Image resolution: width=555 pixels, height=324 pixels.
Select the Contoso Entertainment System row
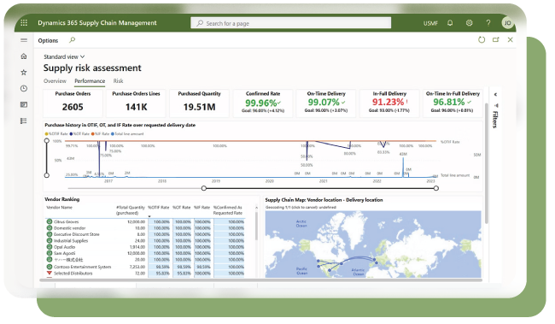pos(145,267)
